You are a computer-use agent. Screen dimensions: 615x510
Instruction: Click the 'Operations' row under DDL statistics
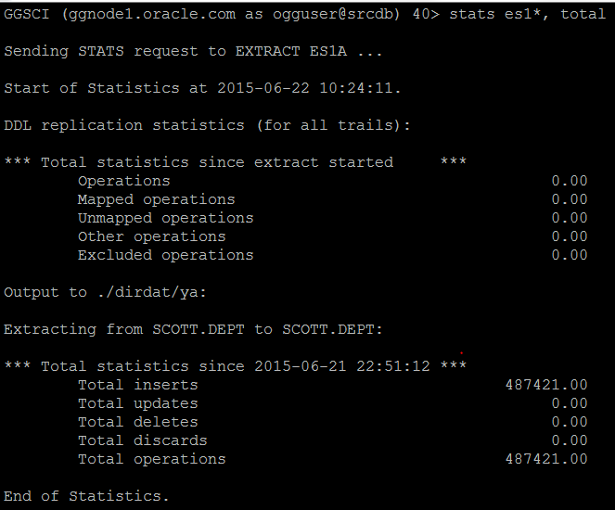tap(124, 181)
